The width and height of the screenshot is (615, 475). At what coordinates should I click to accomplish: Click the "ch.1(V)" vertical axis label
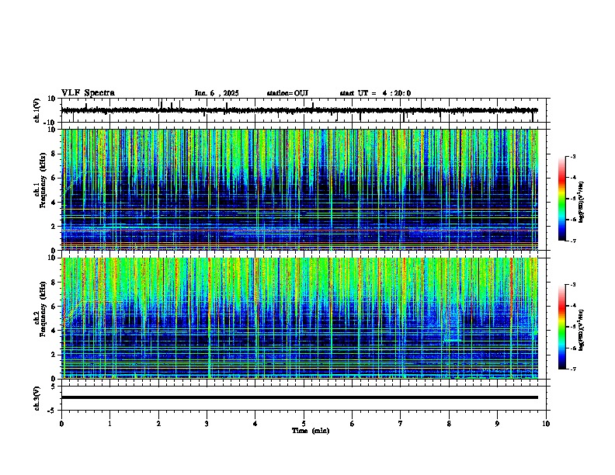[x=37, y=110]
